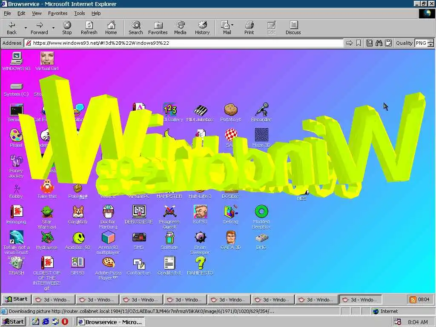Open the Back button history dropdown arrow

[26, 28]
